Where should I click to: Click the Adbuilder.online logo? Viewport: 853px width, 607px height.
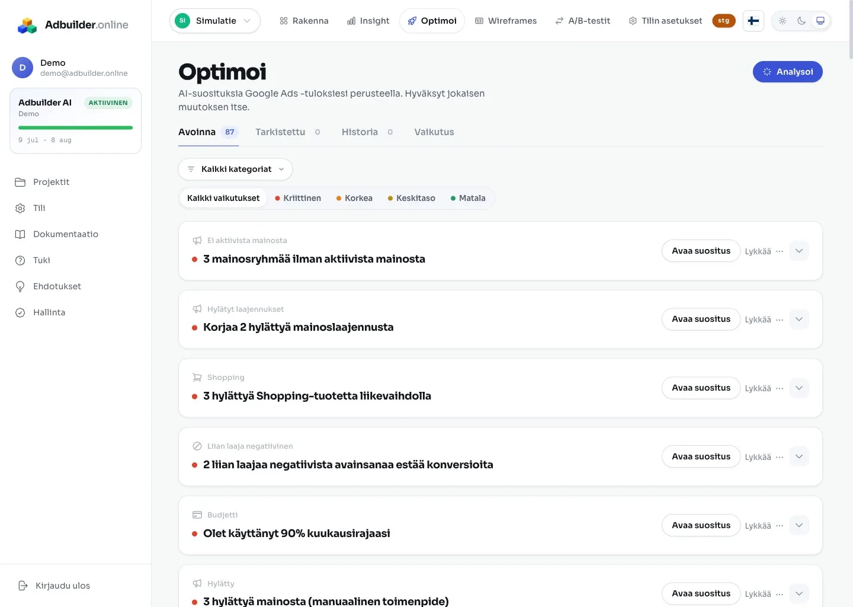pyautogui.click(x=73, y=25)
